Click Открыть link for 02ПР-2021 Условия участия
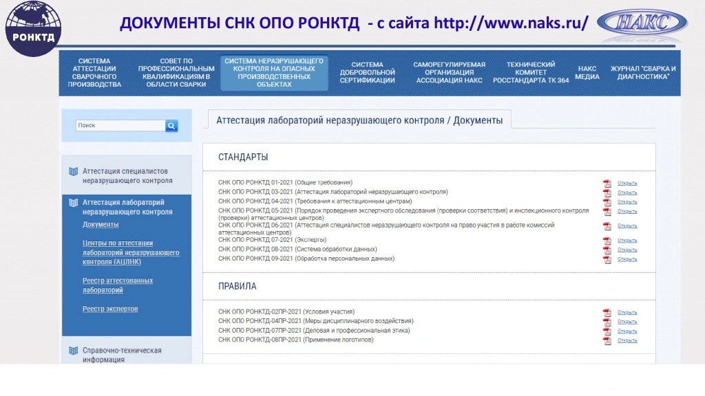The height and width of the screenshot is (396, 705). pos(627,313)
